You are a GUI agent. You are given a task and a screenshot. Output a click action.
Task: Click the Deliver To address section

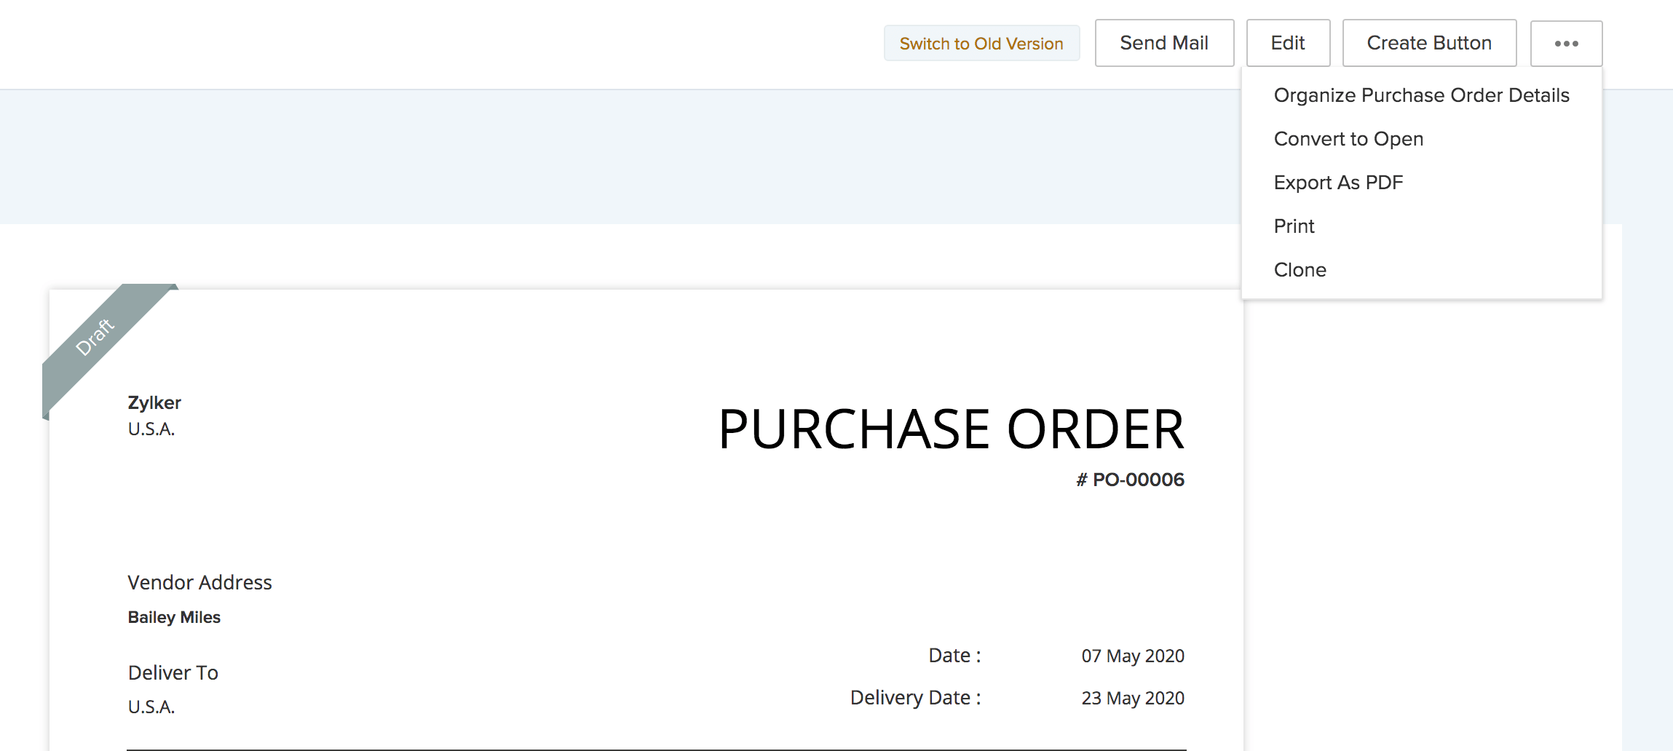[173, 672]
